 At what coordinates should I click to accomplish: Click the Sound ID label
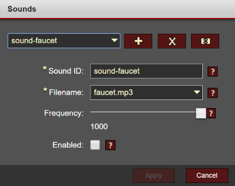(66, 71)
